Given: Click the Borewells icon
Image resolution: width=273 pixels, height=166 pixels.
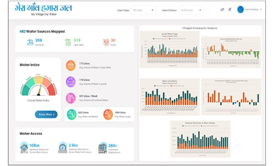Looking at the screenshot, I should [30, 42].
